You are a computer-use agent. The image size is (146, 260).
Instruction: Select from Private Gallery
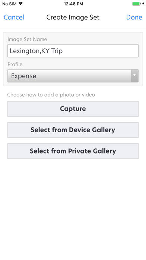[x=73, y=151]
